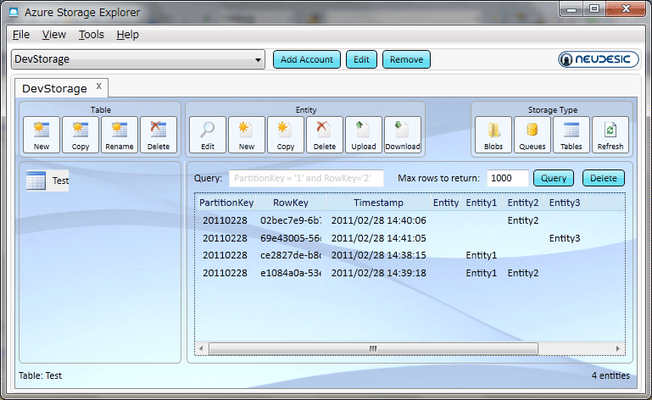The height and width of the screenshot is (400, 652).
Task: Click timestamp 2011/02/28 14:38:15
Action: click(378, 255)
